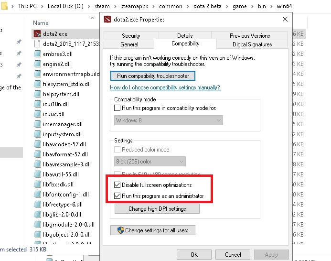Click the libgmodule-2.0-0.dll file icon
Screen dimensions: 331x261
click(37, 225)
